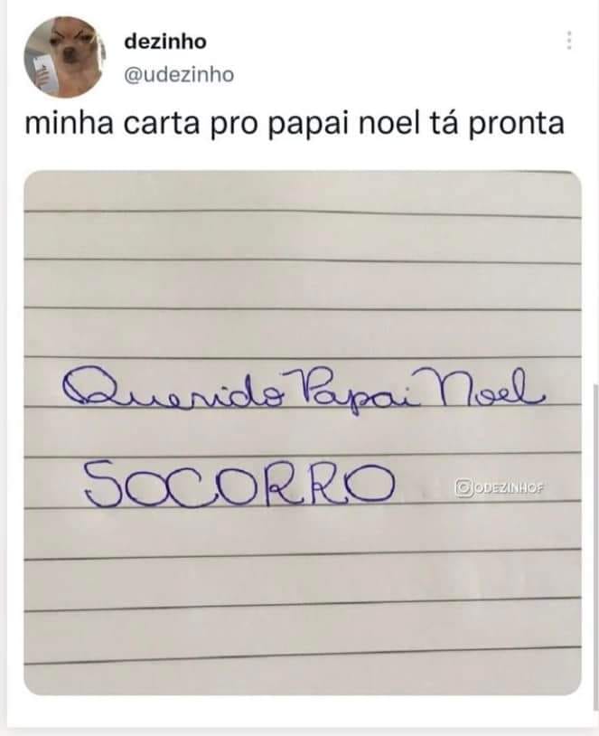599x736 pixels.
Task: Open dezinho's profile picture
Action: pos(65,57)
